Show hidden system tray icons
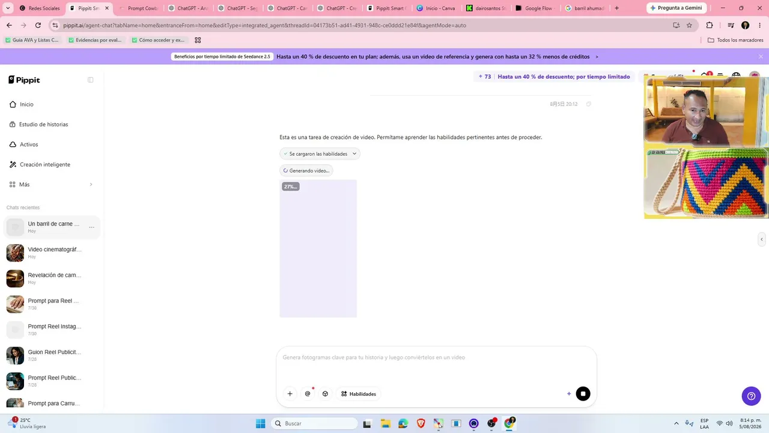769x433 pixels. click(x=676, y=423)
